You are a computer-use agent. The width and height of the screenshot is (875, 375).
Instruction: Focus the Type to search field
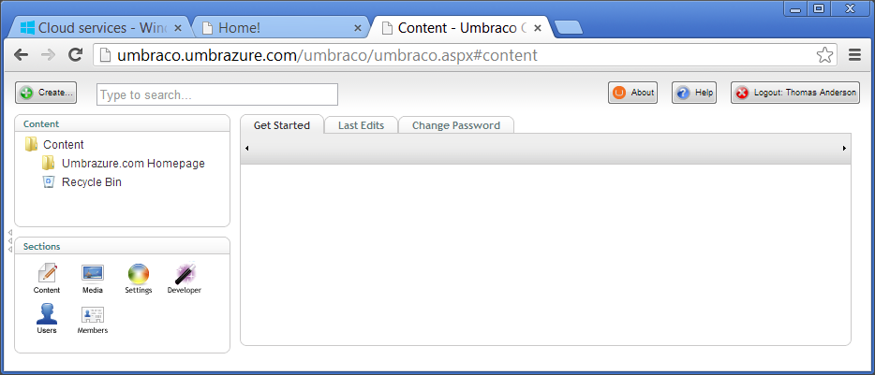tap(216, 94)
